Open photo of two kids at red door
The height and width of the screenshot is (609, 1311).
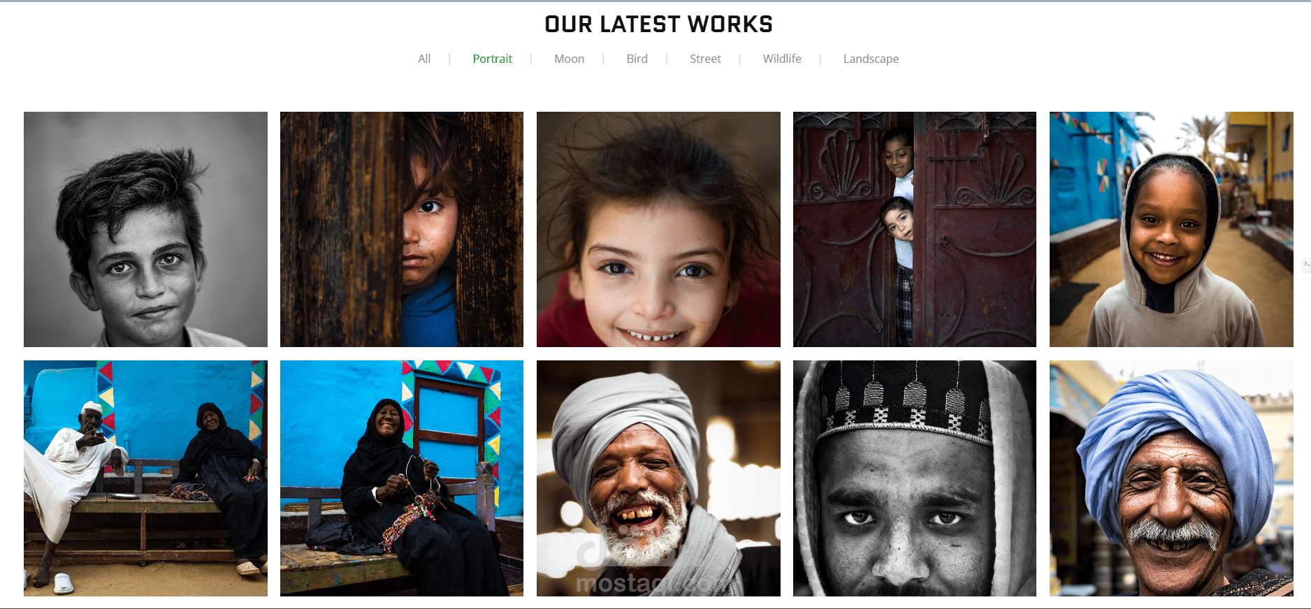[x=915, y=229]
